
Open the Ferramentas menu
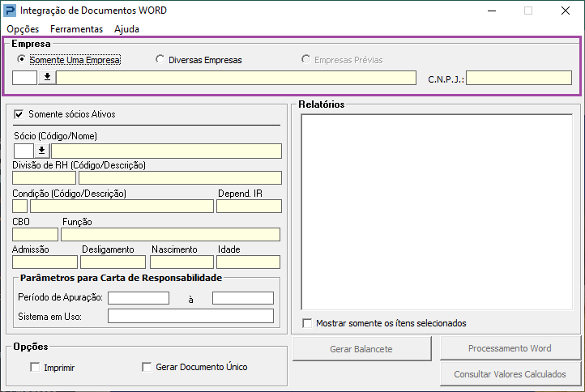[76, 29]
